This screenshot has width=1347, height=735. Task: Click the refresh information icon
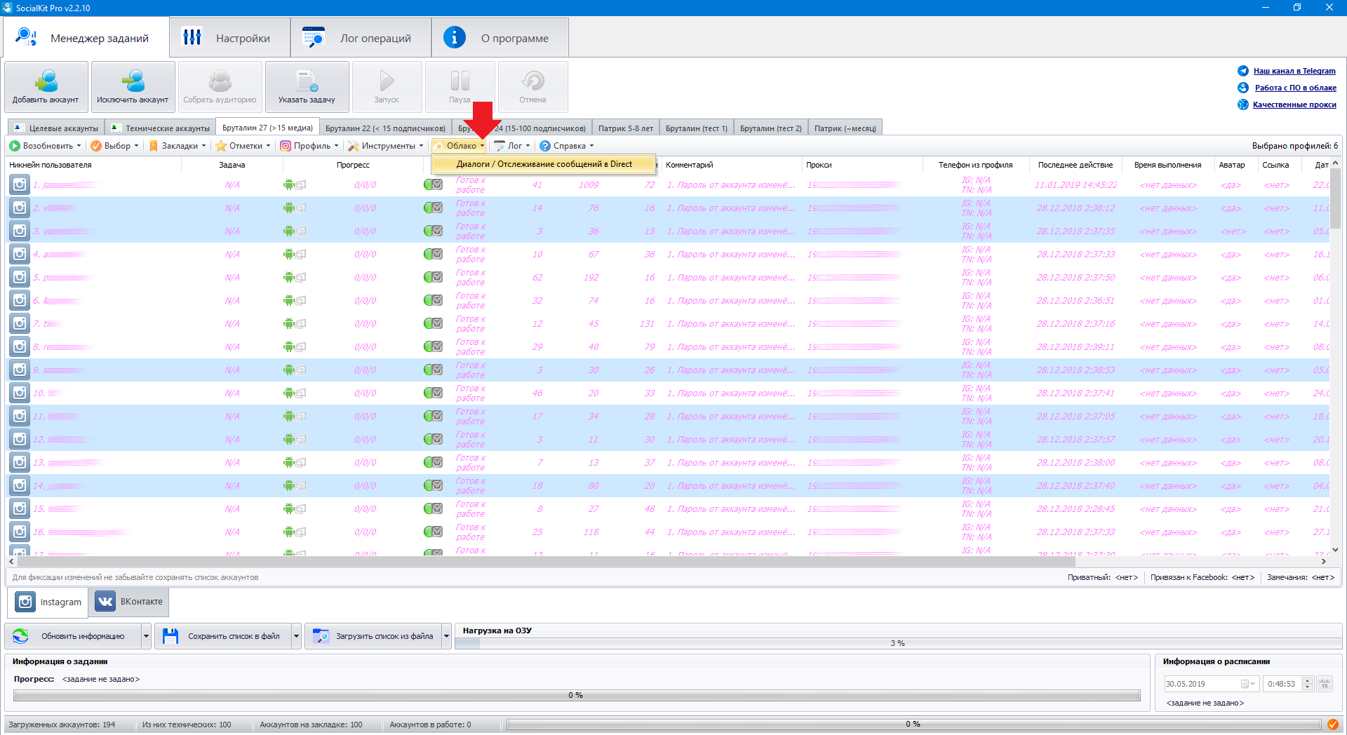point(20,636)
